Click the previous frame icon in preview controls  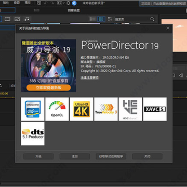(181, 75)
